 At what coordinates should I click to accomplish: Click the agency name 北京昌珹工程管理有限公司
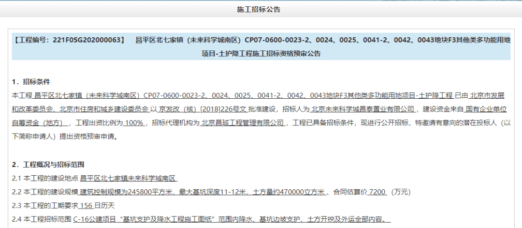(x=243, y=122)
